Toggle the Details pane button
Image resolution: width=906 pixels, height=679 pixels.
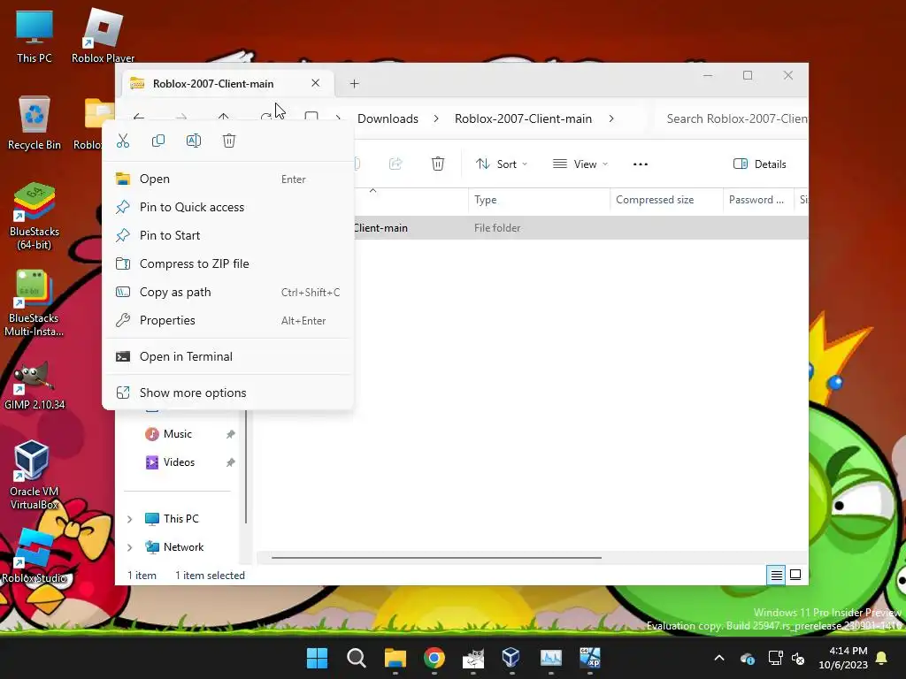[x=759, y=164]
